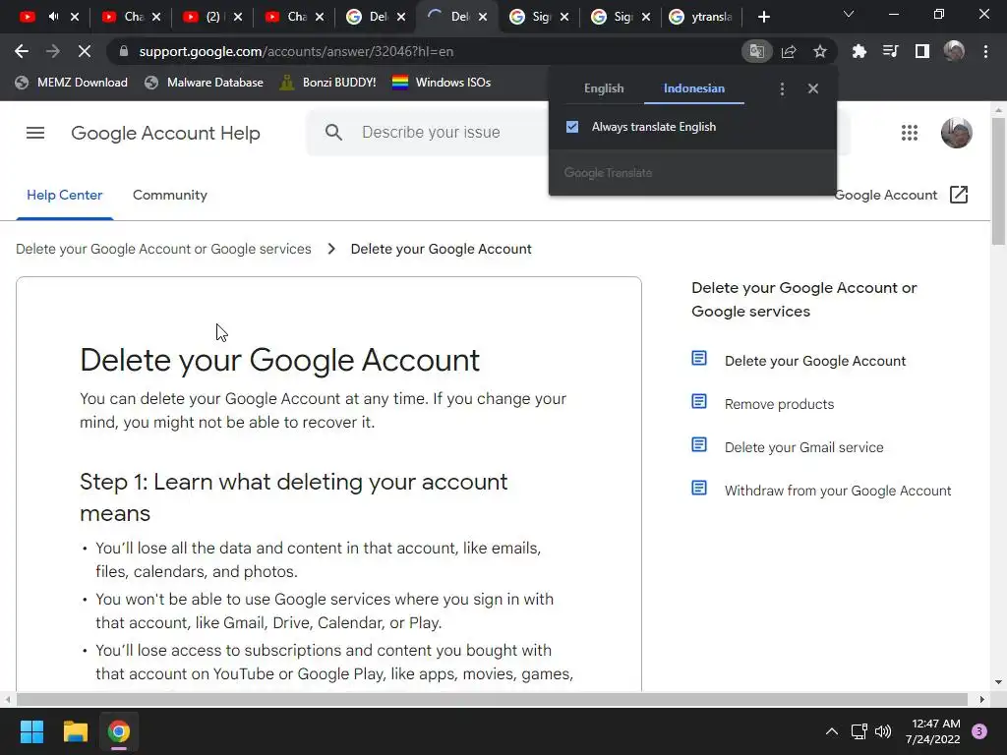This screenshot has height=755, width=1007.
Task: Click the horizontal page scrollbar
Action: (492, 699)
